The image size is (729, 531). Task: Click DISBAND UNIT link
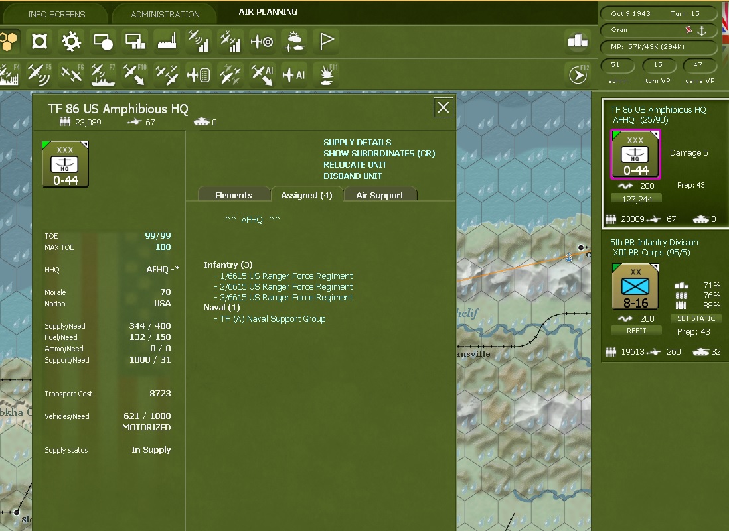[353, 176]
